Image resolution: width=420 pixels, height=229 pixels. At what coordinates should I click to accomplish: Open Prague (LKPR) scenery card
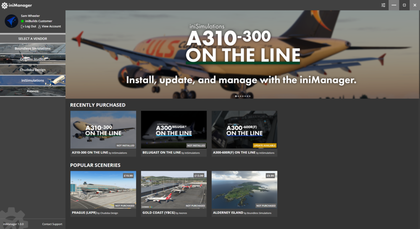pyautogui.click(x=103, y=194)
